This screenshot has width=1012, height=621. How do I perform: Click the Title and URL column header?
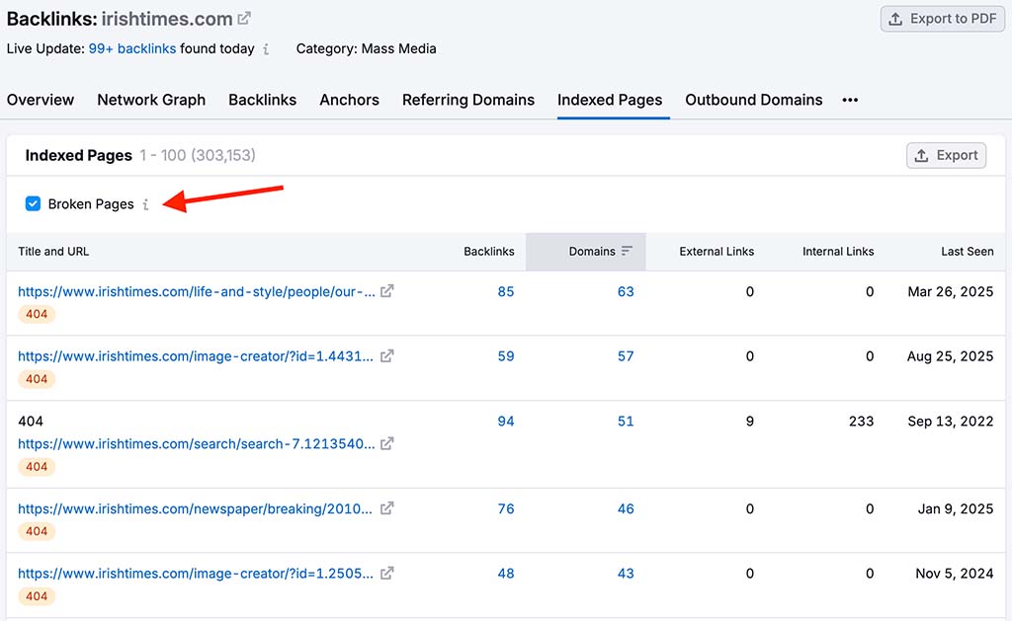(x=53, y=252)
